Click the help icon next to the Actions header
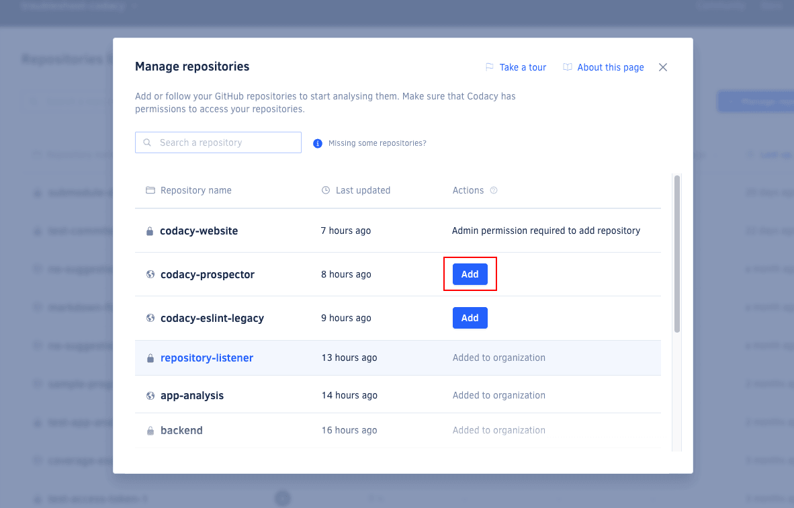Screen dimensions: 794x508 pyautogui.click(x=494, y=190)
